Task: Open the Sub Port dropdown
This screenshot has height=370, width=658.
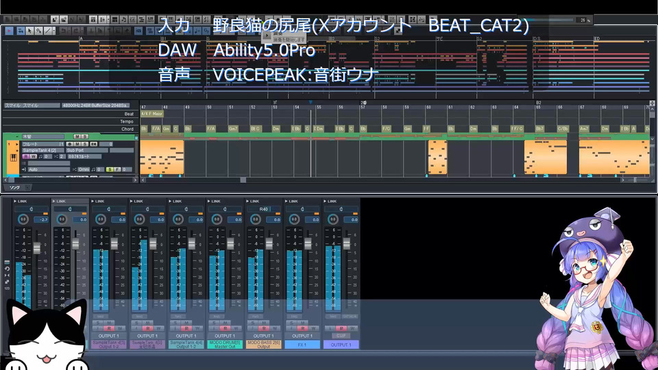Action: (86, 150)
